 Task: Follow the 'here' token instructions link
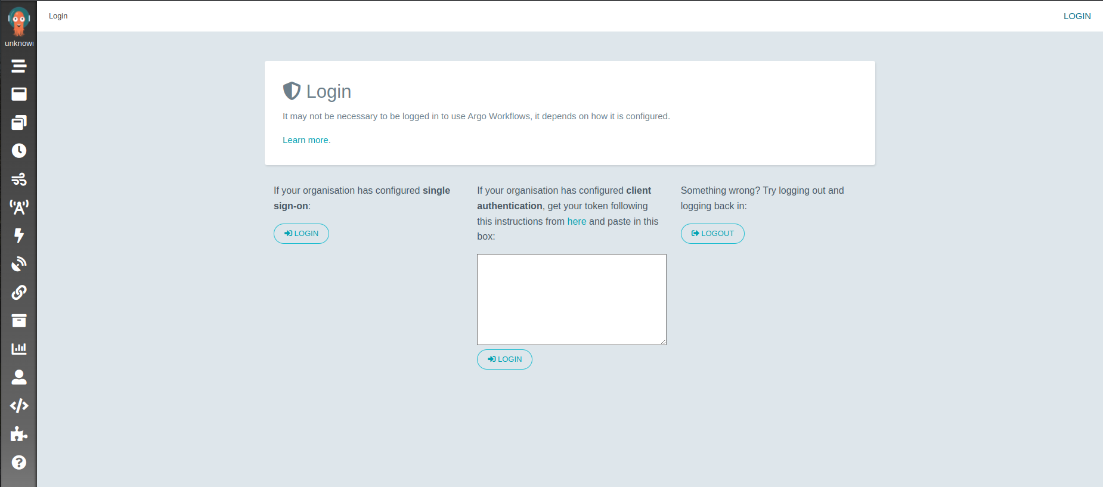tap(577, 221)
